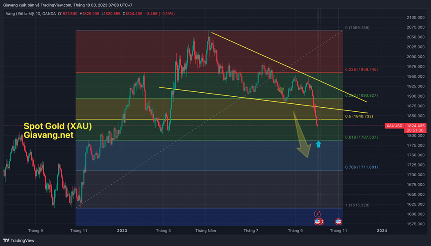Click the Tháng Năm label on the time axis
Image resolution: width=431 pixels, height=246 pixels.
(x=206, y=231)
